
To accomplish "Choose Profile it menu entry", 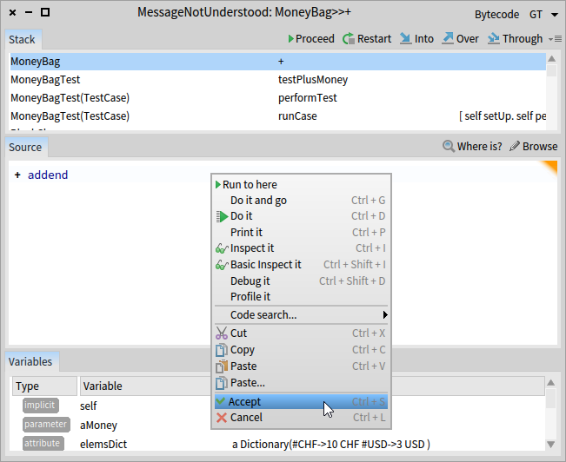I will click(x=301, y=297).
